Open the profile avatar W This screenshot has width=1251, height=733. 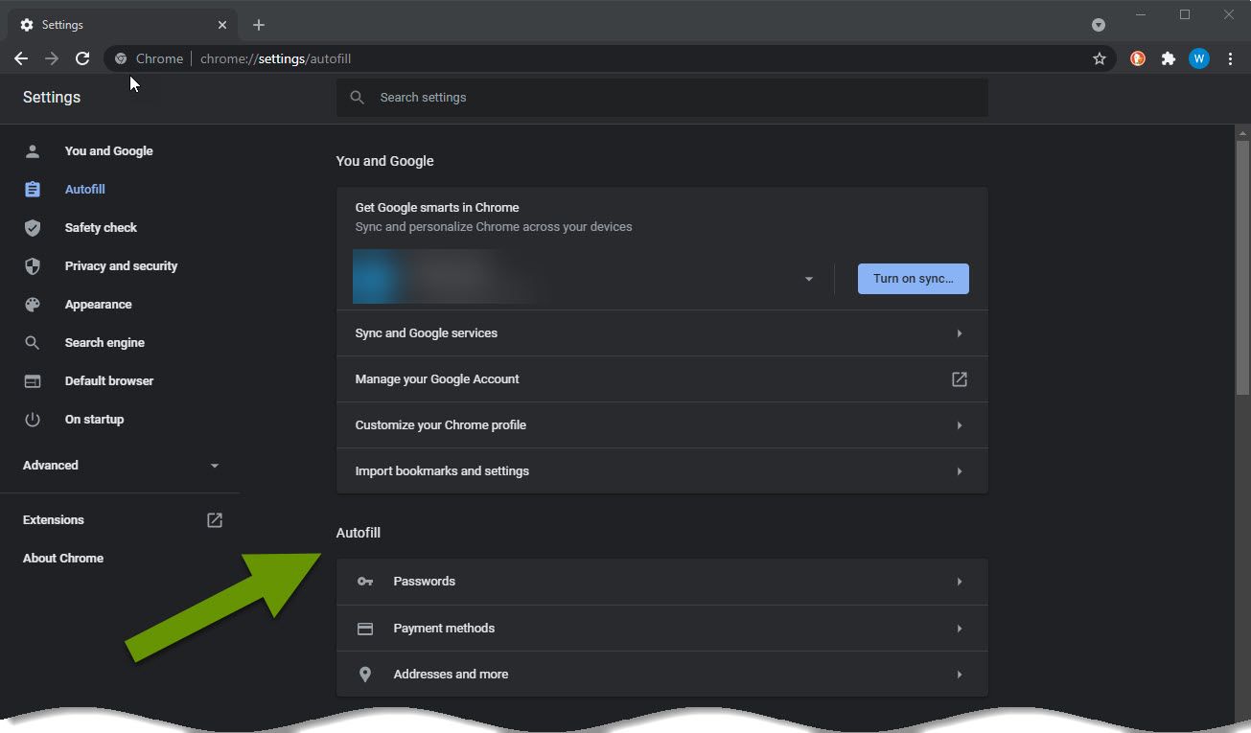1199,58
